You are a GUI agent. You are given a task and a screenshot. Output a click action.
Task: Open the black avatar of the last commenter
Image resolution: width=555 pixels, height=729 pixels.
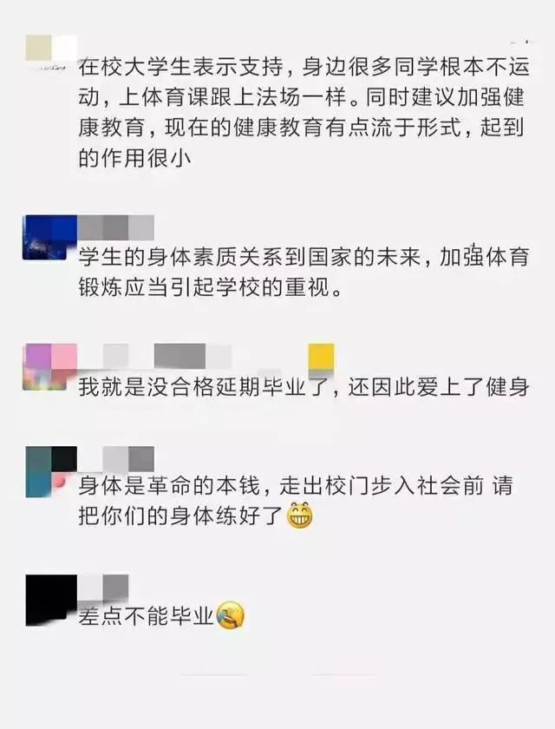(51, 601)
